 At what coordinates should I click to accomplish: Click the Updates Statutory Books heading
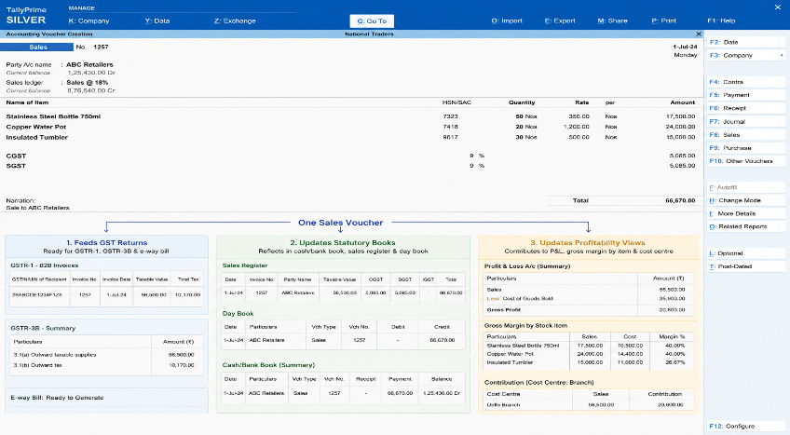(x=343, y=243)
